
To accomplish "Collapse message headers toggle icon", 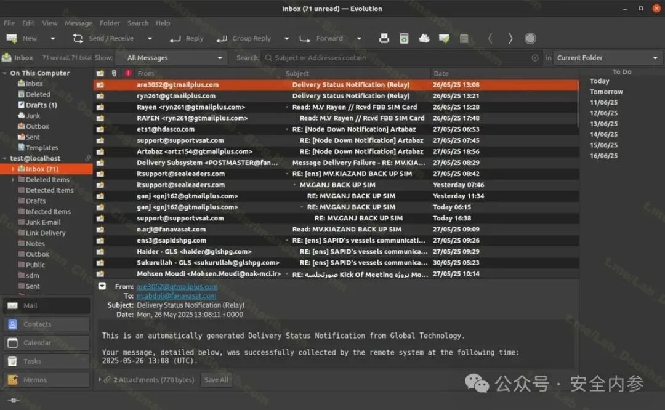I will tap(102, 286).
